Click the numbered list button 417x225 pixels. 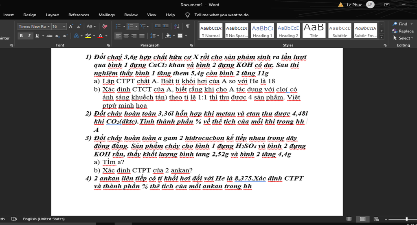[130, 26]
